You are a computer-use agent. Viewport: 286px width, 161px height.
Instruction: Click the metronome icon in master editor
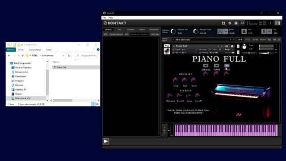(244, 31)
